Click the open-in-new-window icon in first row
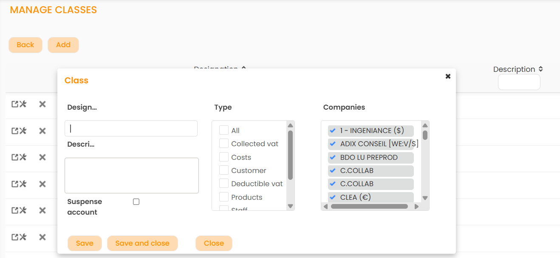560x258 pixels. point(14,104)
